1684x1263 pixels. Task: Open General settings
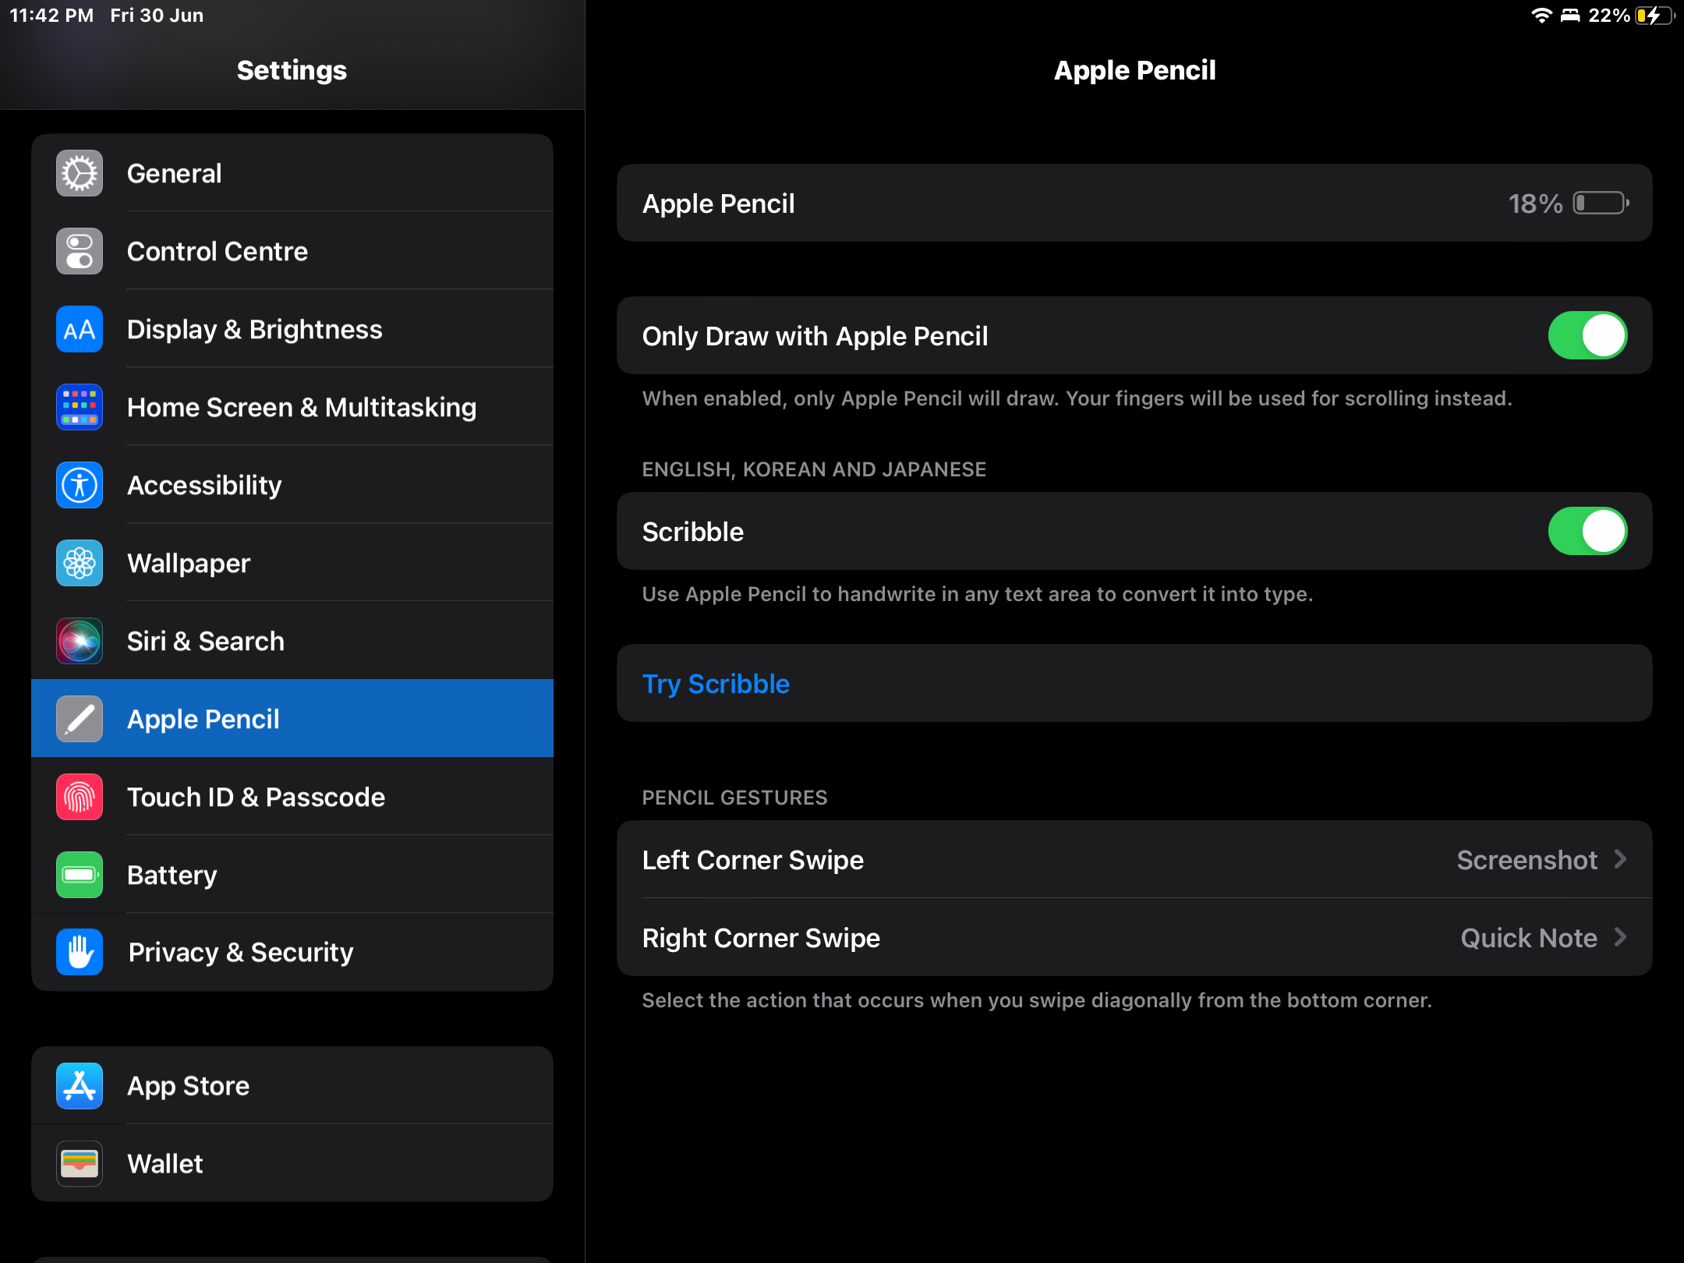click(x=292, y=173)
